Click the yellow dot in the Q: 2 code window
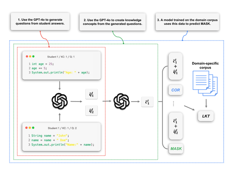The width and height of the screenshot is (234, 176). pos(30,128)
